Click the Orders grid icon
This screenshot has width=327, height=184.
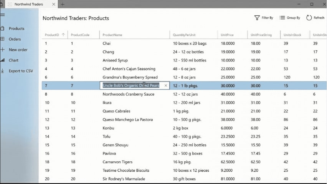(2, 39)
